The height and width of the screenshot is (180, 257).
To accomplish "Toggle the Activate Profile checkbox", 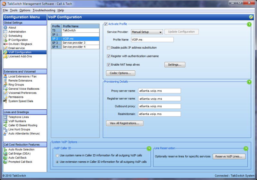I will [106, 24].
